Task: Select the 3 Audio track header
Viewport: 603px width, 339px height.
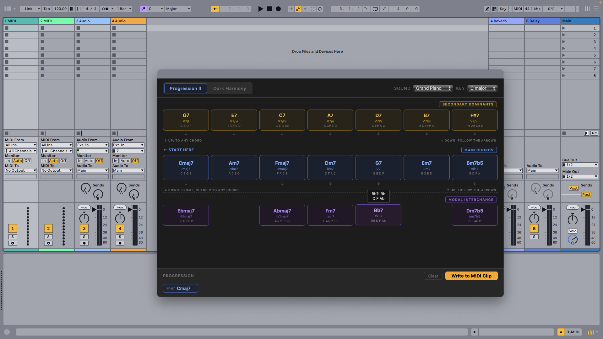Action: 92,21
